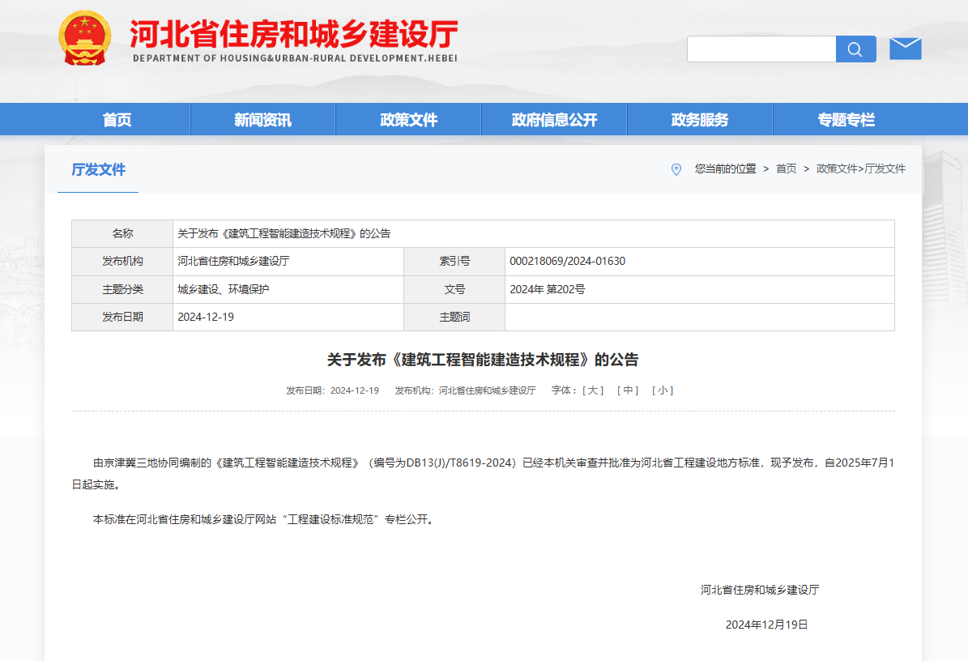The height and width of the screenshot is (661, 968).
Task: Go to 政策文件 in navigation bar
Action: [408, 120]
